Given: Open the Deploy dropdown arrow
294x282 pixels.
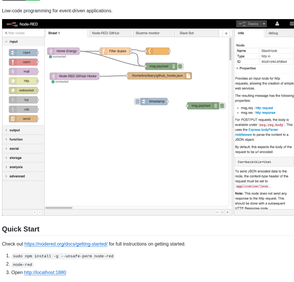Looking at the screenshot, I should pos(264,24).
